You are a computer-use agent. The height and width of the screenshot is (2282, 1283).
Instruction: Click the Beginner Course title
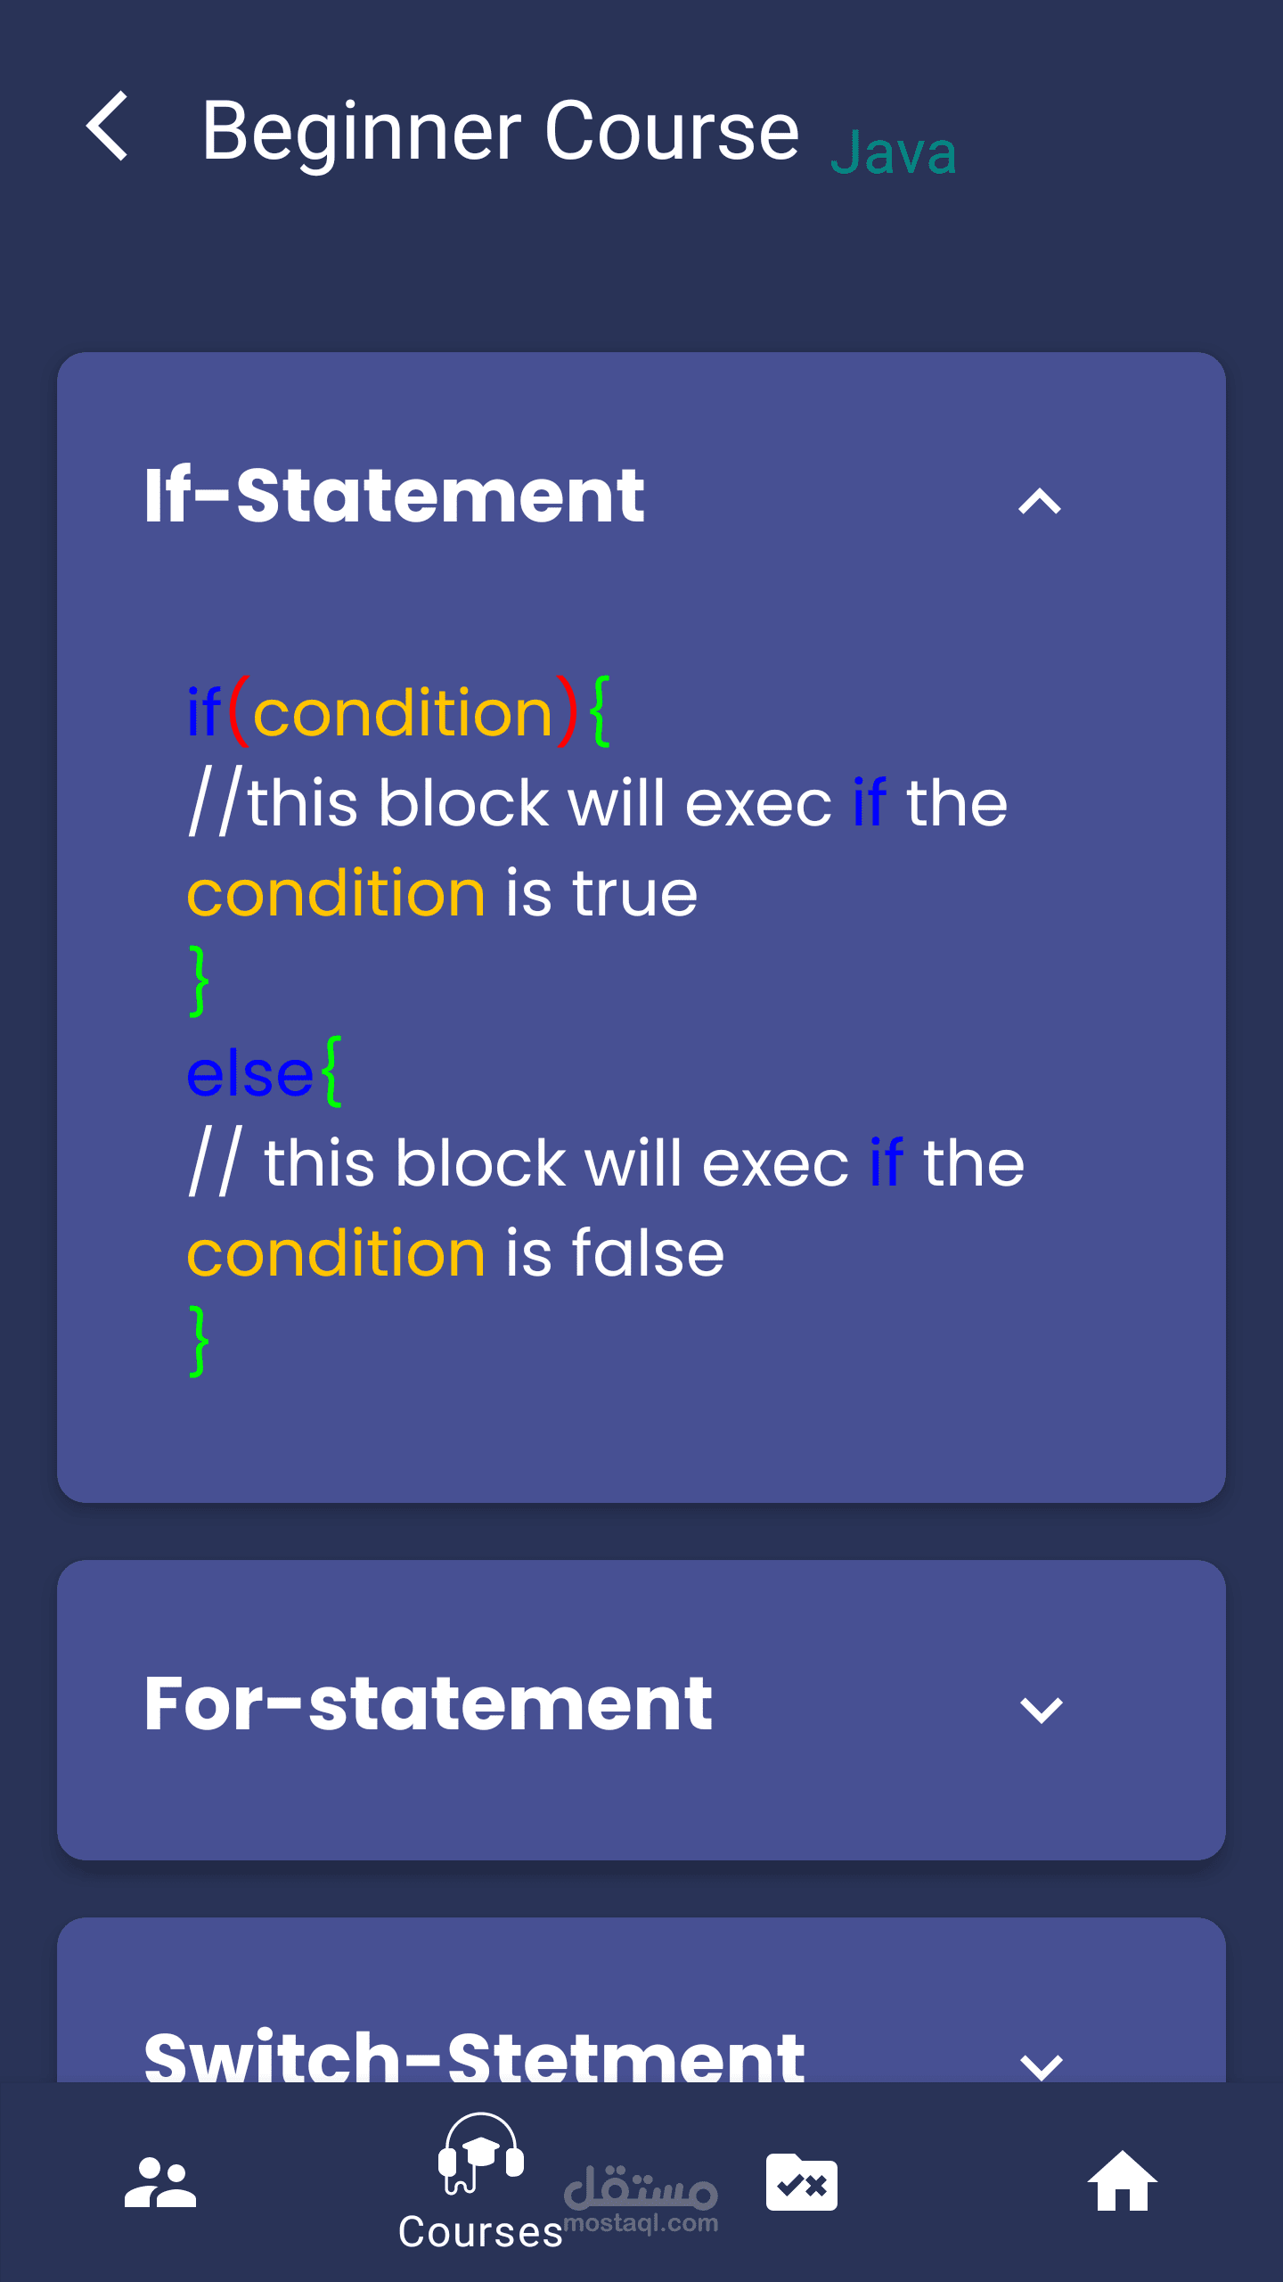[501, 131]
